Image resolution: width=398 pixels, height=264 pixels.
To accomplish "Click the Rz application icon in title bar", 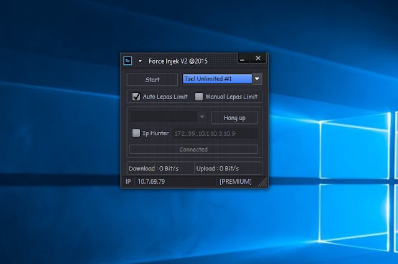I will 127,61.
